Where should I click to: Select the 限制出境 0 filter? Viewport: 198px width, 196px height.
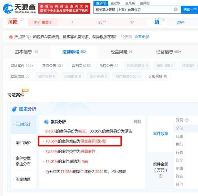coord(165,66)
